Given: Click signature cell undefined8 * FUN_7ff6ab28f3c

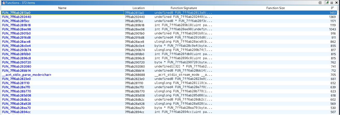Looking at the screenshot, I should pyautogui.click(x=184, y=21).
